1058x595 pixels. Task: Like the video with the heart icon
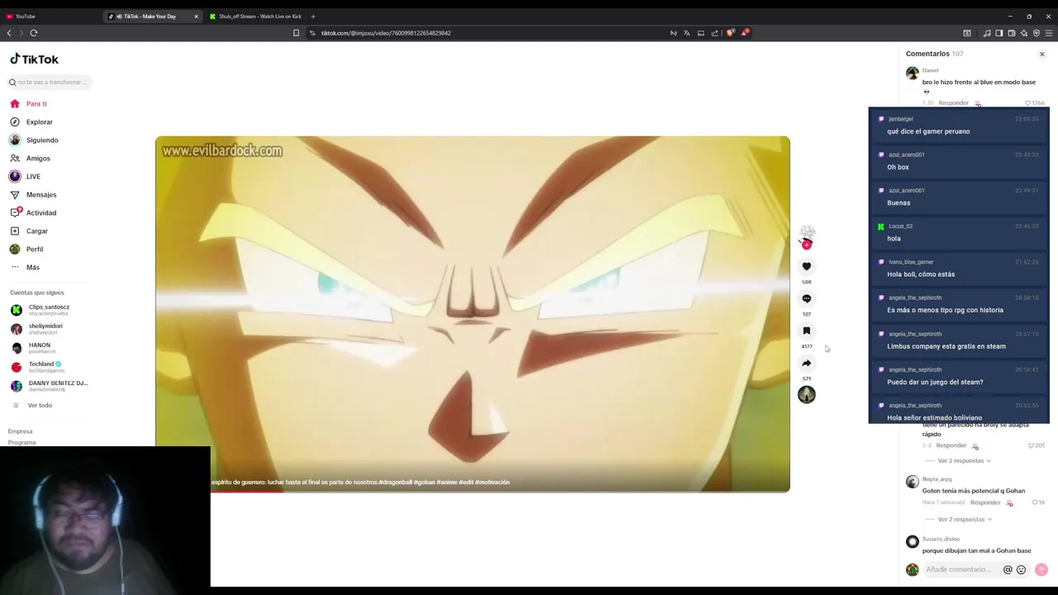click(x=807, y=267)
